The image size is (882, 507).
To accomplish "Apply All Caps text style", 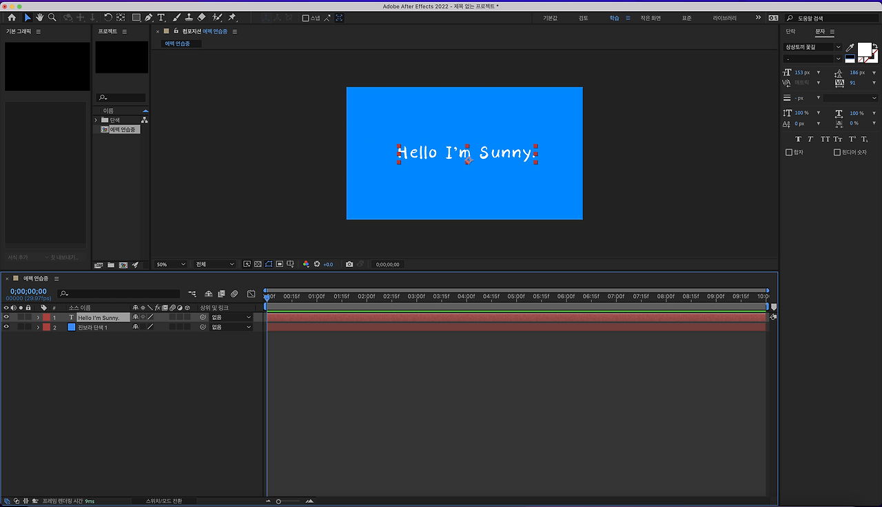I will click(x=825, y=139).
